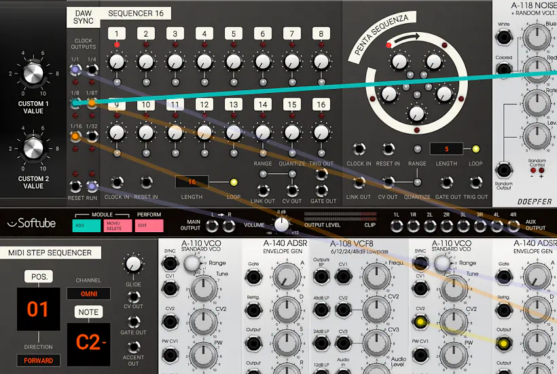
Task: Click the Penta Sequenza LENGTH display
Action: point(446,149)
